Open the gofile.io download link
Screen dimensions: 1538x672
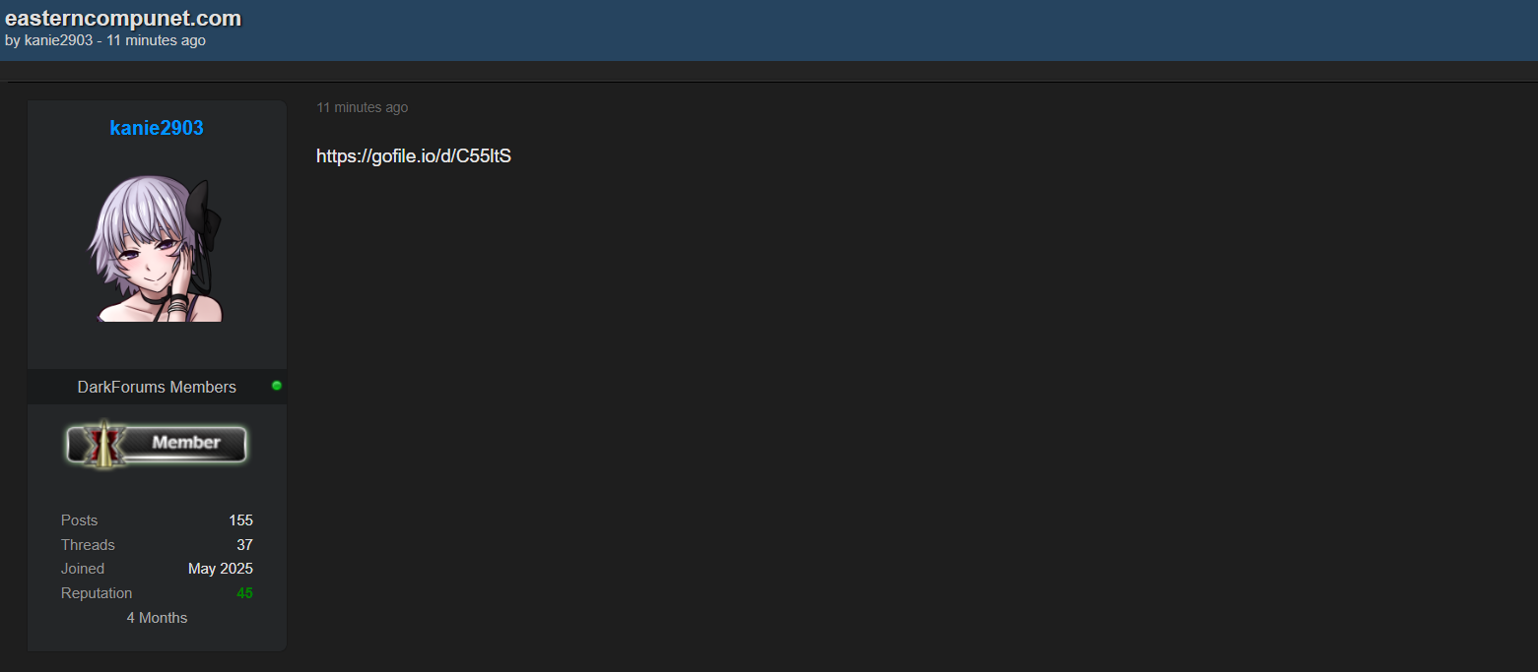coord(414,155)
